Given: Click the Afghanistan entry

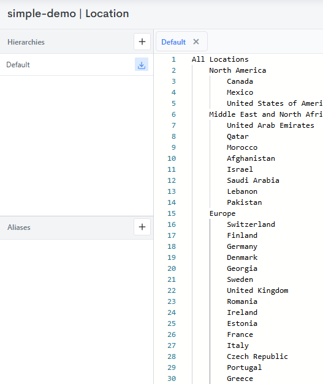Looking at the screenshot, I should pos(251,158).
